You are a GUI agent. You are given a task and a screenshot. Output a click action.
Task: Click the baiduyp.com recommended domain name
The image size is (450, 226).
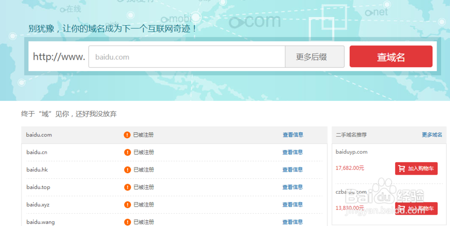[351, 152]
